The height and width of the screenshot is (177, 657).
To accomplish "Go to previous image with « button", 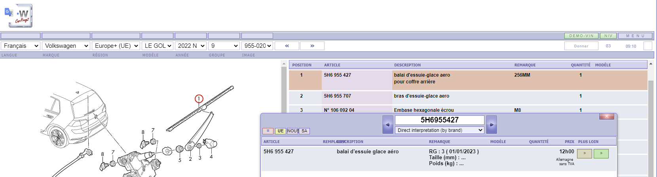I will click(x=287, y=46).
